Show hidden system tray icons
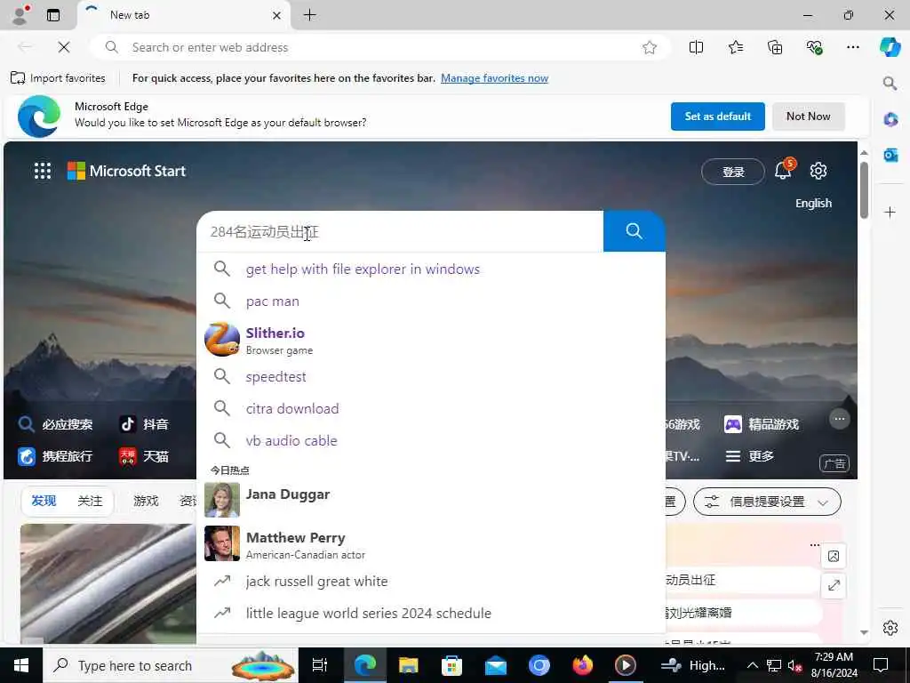 click(752, 665)
